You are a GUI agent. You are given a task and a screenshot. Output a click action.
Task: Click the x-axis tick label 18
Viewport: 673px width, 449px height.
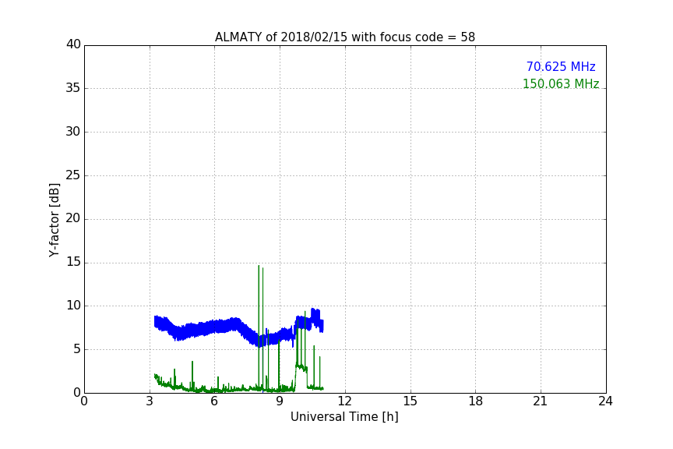[476, 401]
